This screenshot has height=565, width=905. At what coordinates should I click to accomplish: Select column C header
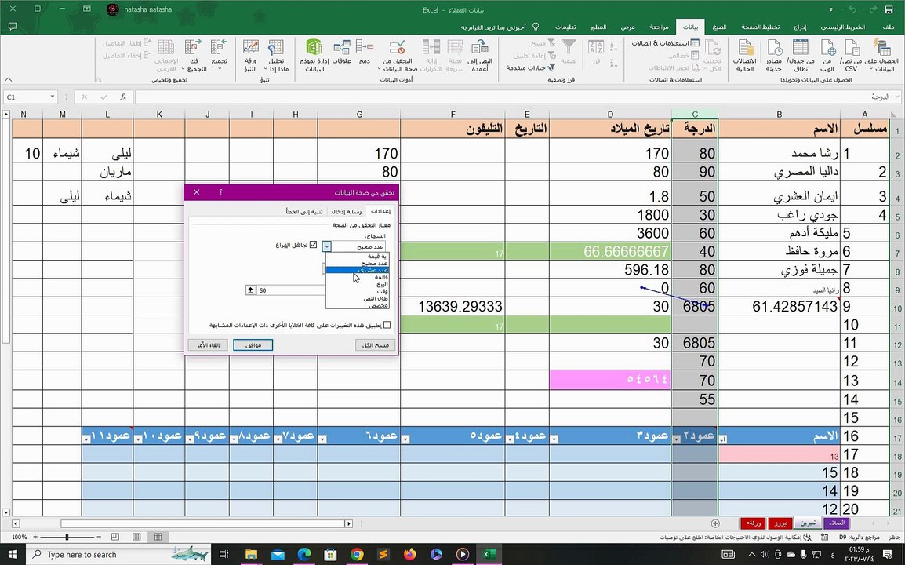695,115
